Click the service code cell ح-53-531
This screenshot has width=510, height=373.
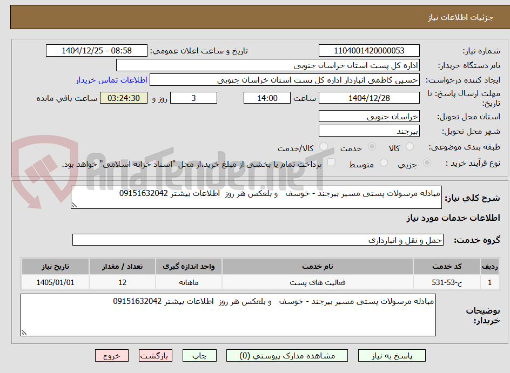coord(447,282)
